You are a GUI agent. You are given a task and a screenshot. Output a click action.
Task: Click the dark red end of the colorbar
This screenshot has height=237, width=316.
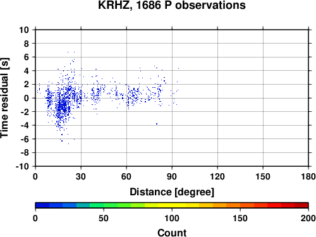(x=301, y=205)
